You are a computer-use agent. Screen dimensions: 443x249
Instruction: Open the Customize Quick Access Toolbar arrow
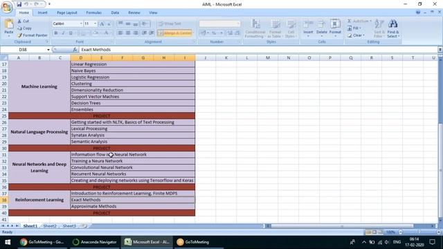pyautogui.click(x=49, y=4)
